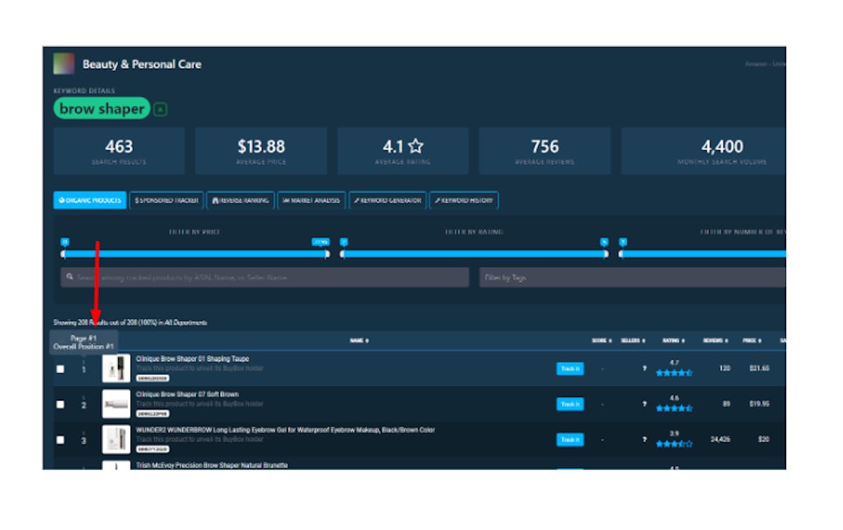Click the brow shaper keyword tag
843x530 pixels.
coord(102,108)
